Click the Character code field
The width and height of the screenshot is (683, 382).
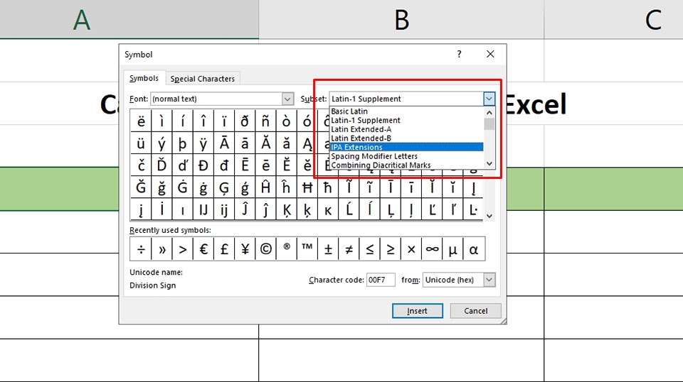381,280
